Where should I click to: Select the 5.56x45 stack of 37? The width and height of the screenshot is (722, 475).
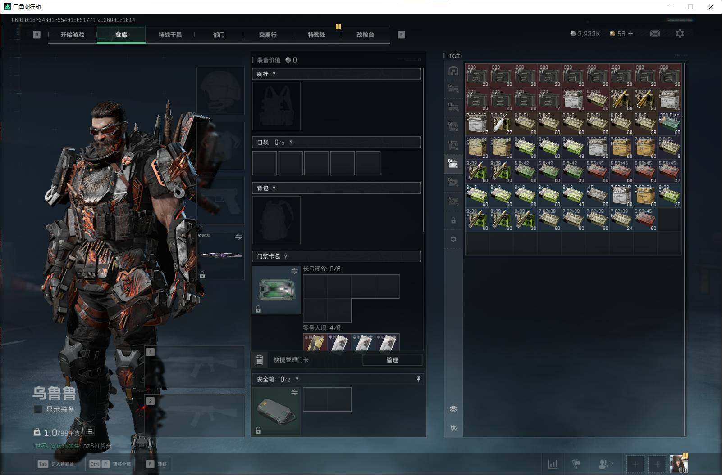(x=669, y=171)
